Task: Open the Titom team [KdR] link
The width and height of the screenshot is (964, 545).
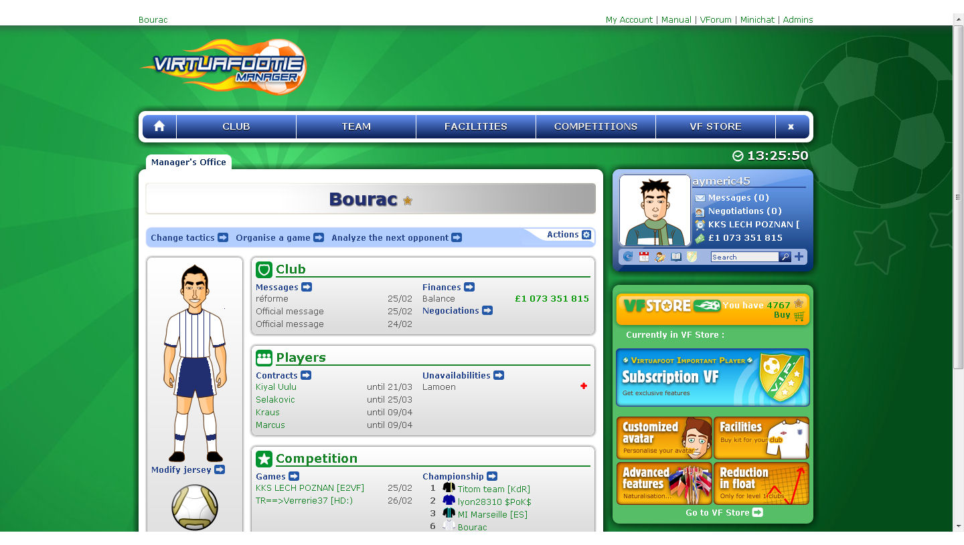Action: (x=494, y=489)
